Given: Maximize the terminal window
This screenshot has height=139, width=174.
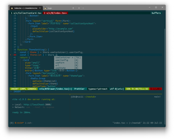Looking at the screenshot, I should 156,7.
